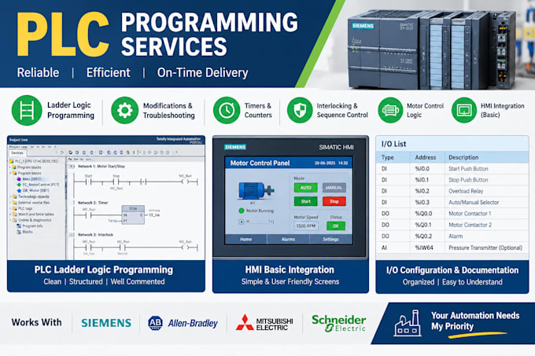Click the M1_Run output coil in Network 1
The width and height of the screenshot is (535, 356).
[x=185, y=182]
